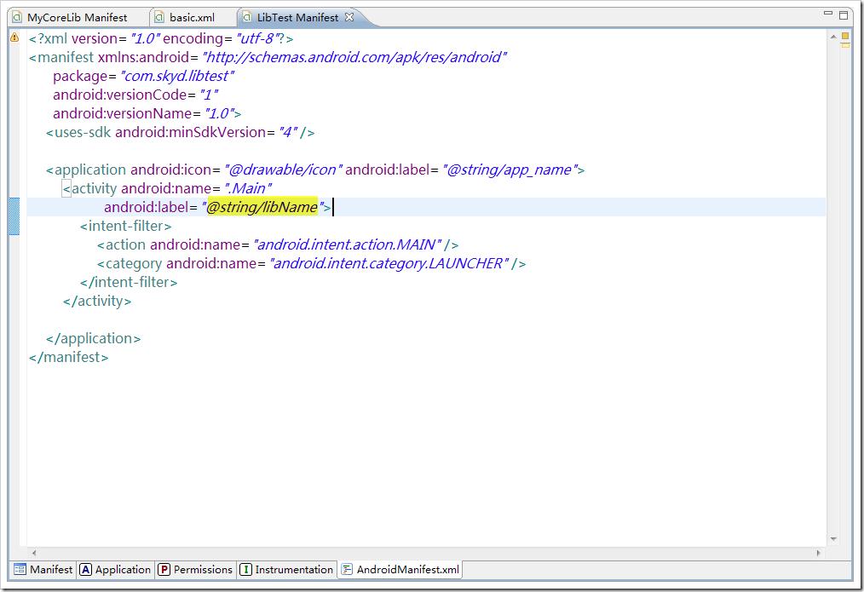Close the LibTest Manifest editor tab
864x592 pixels.
point(348,17)
